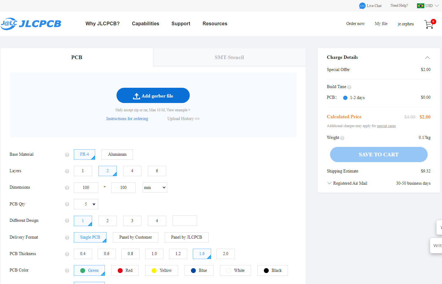
Task: Open the mm units dropdown
Action: pyautogui.click(x=155, y=187)
